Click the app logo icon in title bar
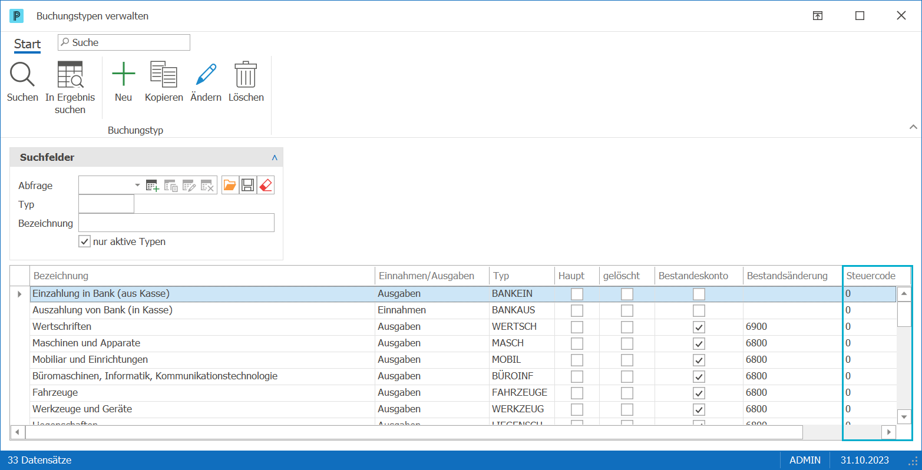 pyautogui.click(x=16, y=16)
